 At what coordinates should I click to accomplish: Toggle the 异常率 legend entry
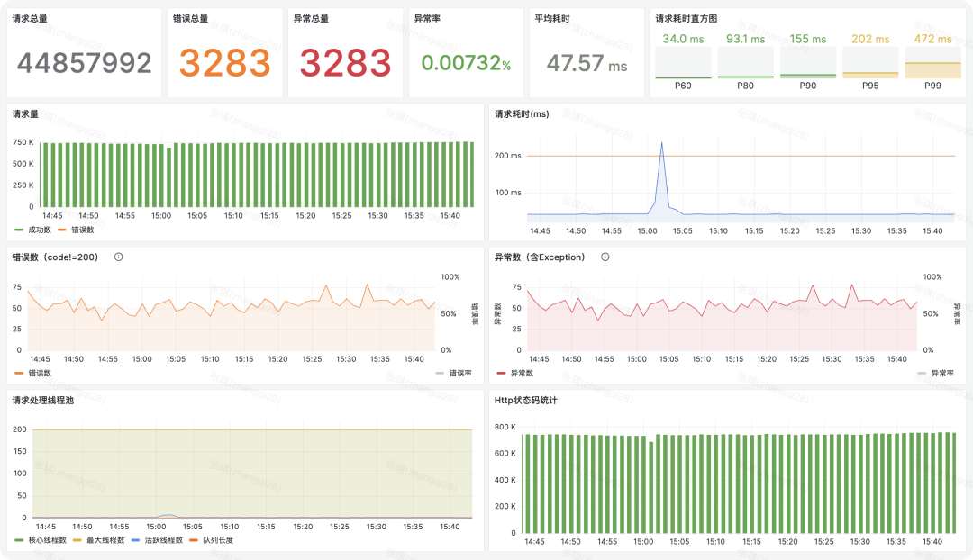coord(936,374)
